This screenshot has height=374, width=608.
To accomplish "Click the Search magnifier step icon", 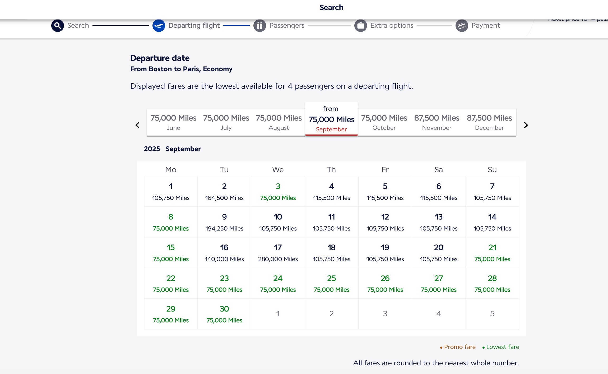I will [x=57, y=26].
